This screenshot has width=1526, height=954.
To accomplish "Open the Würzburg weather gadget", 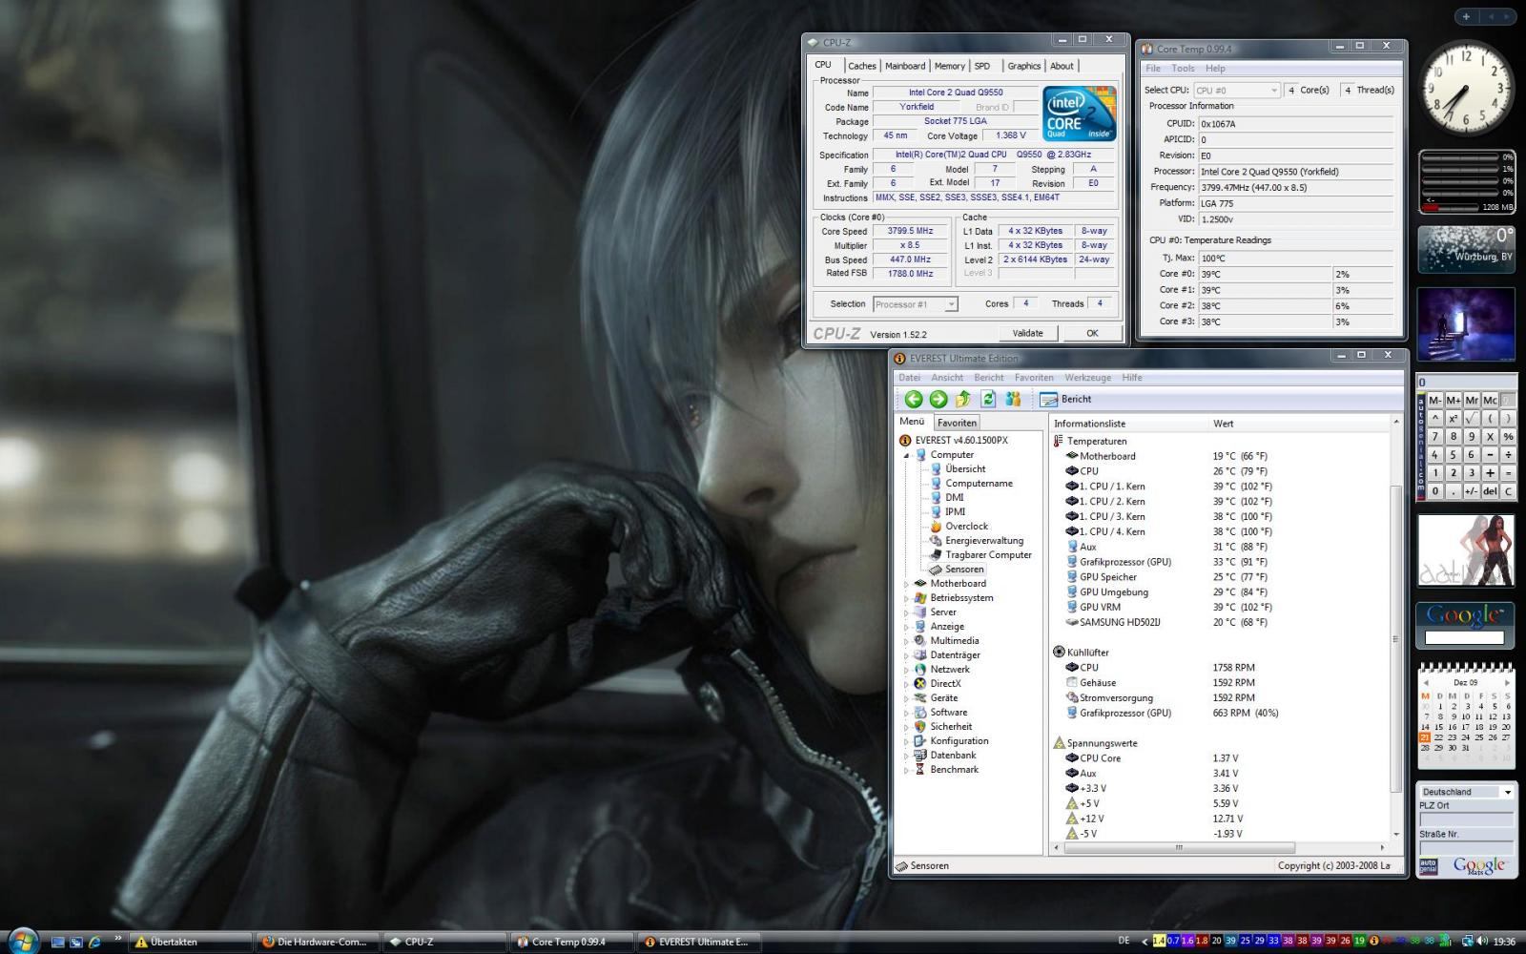I will 1466,250.
